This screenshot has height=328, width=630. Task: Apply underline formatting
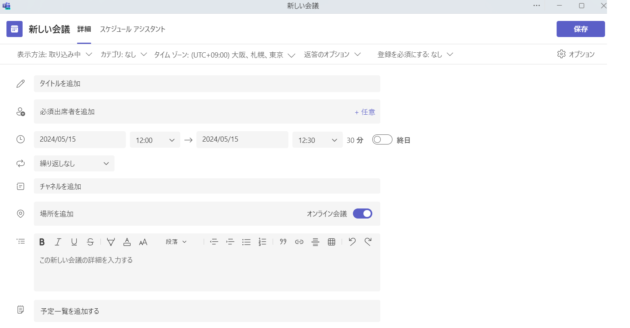click(x=74, y=242)
